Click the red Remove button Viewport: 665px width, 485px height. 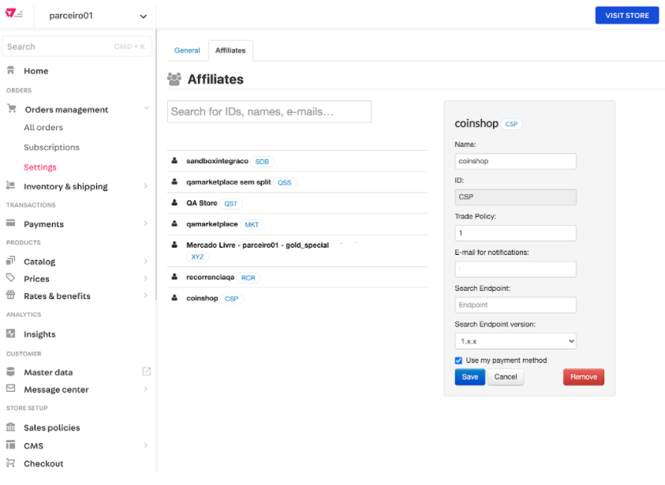(583, 377)
